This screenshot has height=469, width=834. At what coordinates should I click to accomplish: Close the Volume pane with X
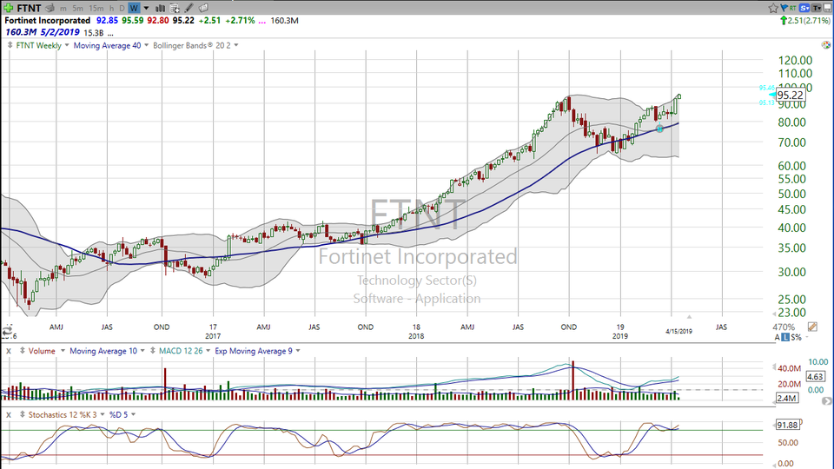(9, 351)
